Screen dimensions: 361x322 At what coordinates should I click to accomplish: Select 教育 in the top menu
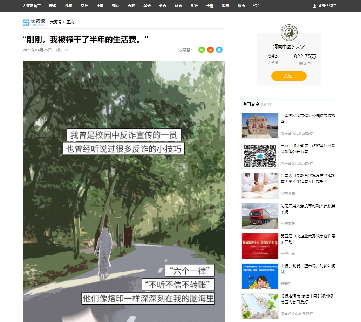(163, 6)
